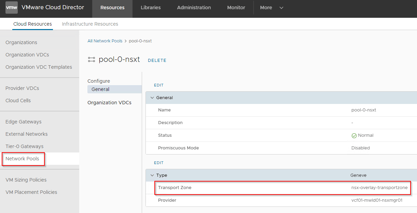Screen dimensions: 417x213
Task: Click the VMware Cloud Director title
Action: 53,7
